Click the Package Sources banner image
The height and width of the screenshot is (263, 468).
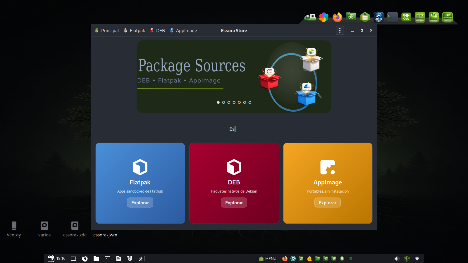[234, 77]
